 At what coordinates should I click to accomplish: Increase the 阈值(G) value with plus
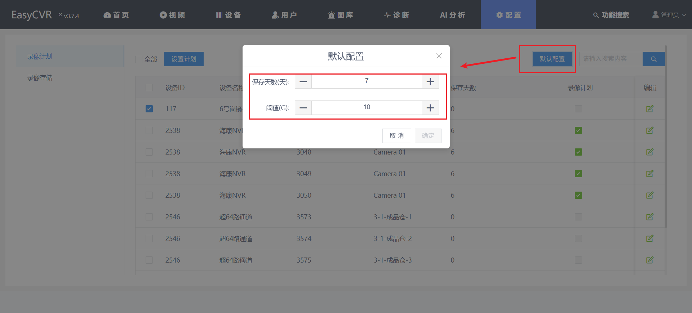[x=430, y=108]
